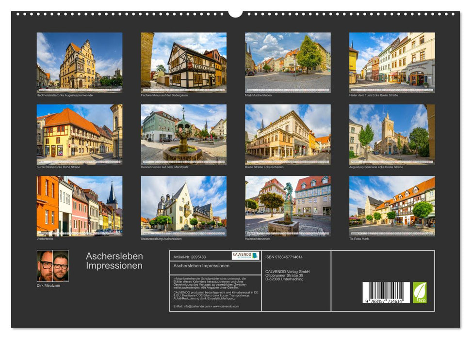This screenshot has width=471, height=339.
Task: Click the Hecknerstraße Ecke Augustuspromenade thumbnail
Action: point(80,62)
